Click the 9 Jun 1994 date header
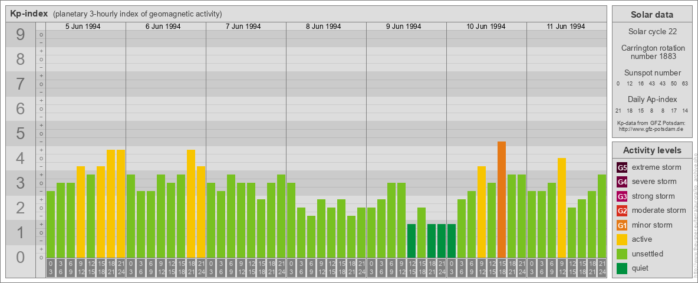This screenshot has height=283, width=698. (x=403, y=27)
